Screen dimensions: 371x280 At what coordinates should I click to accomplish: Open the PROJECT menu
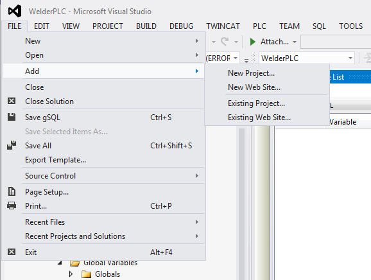click(108, 26)
